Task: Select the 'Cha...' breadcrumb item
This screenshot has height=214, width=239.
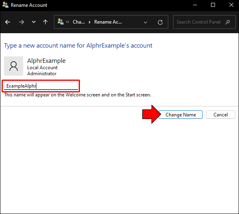Action: coord(79,22)
